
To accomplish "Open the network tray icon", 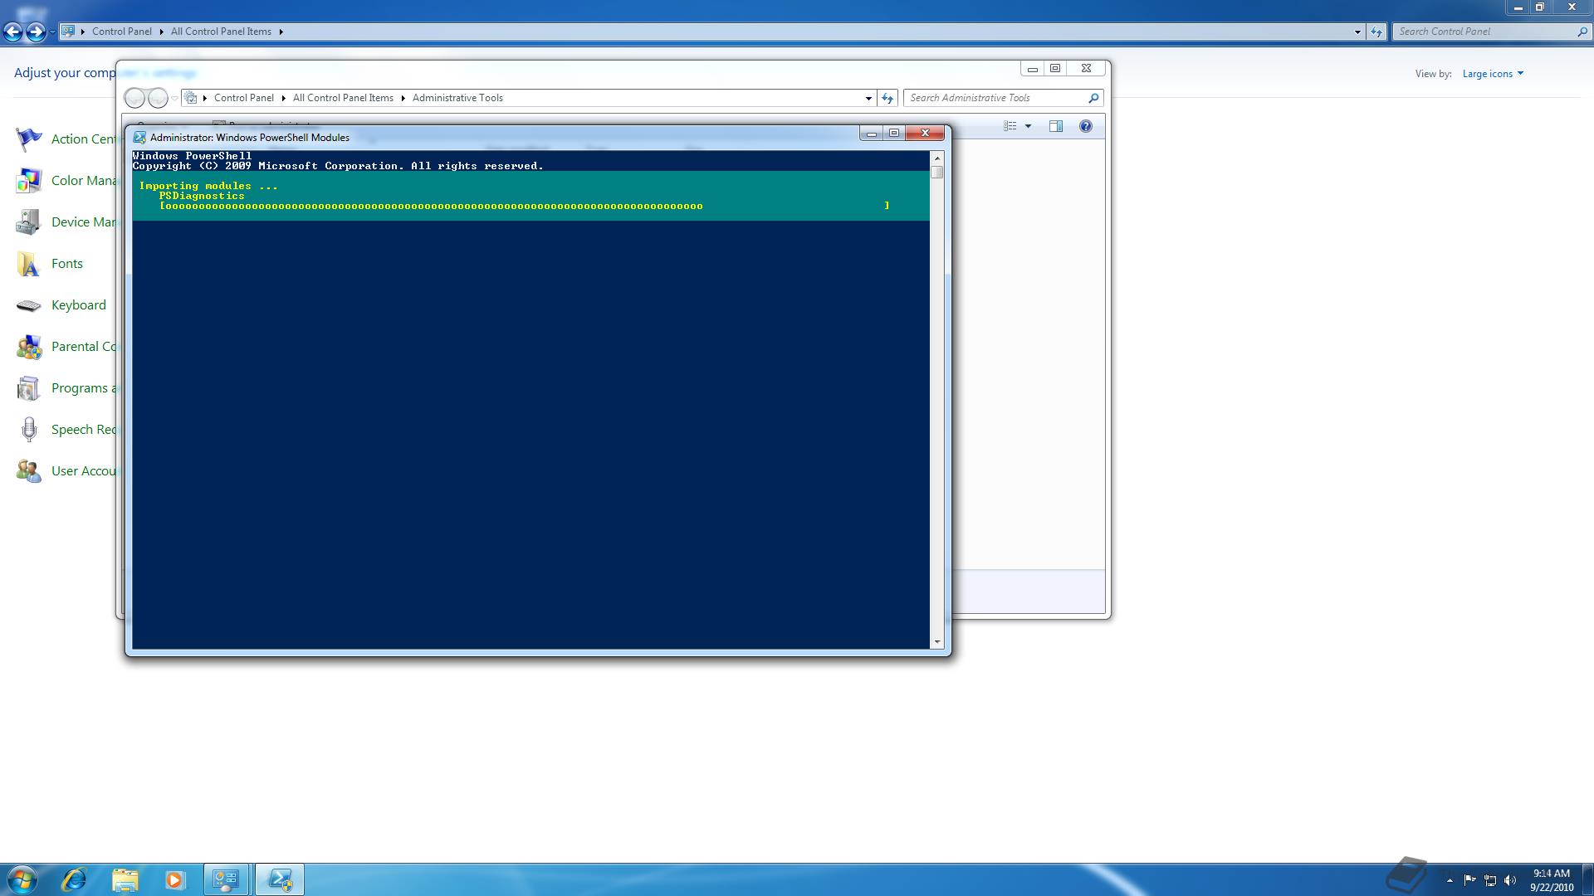I will (1490, 880).
